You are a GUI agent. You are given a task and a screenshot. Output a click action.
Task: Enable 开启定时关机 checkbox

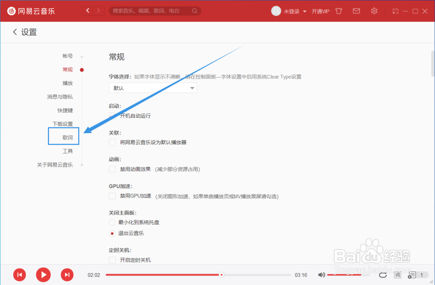tap(112, 260)
